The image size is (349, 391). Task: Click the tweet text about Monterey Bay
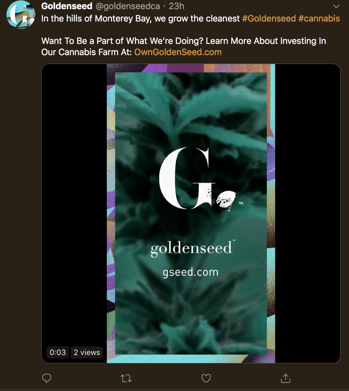[x=141, y=19]
